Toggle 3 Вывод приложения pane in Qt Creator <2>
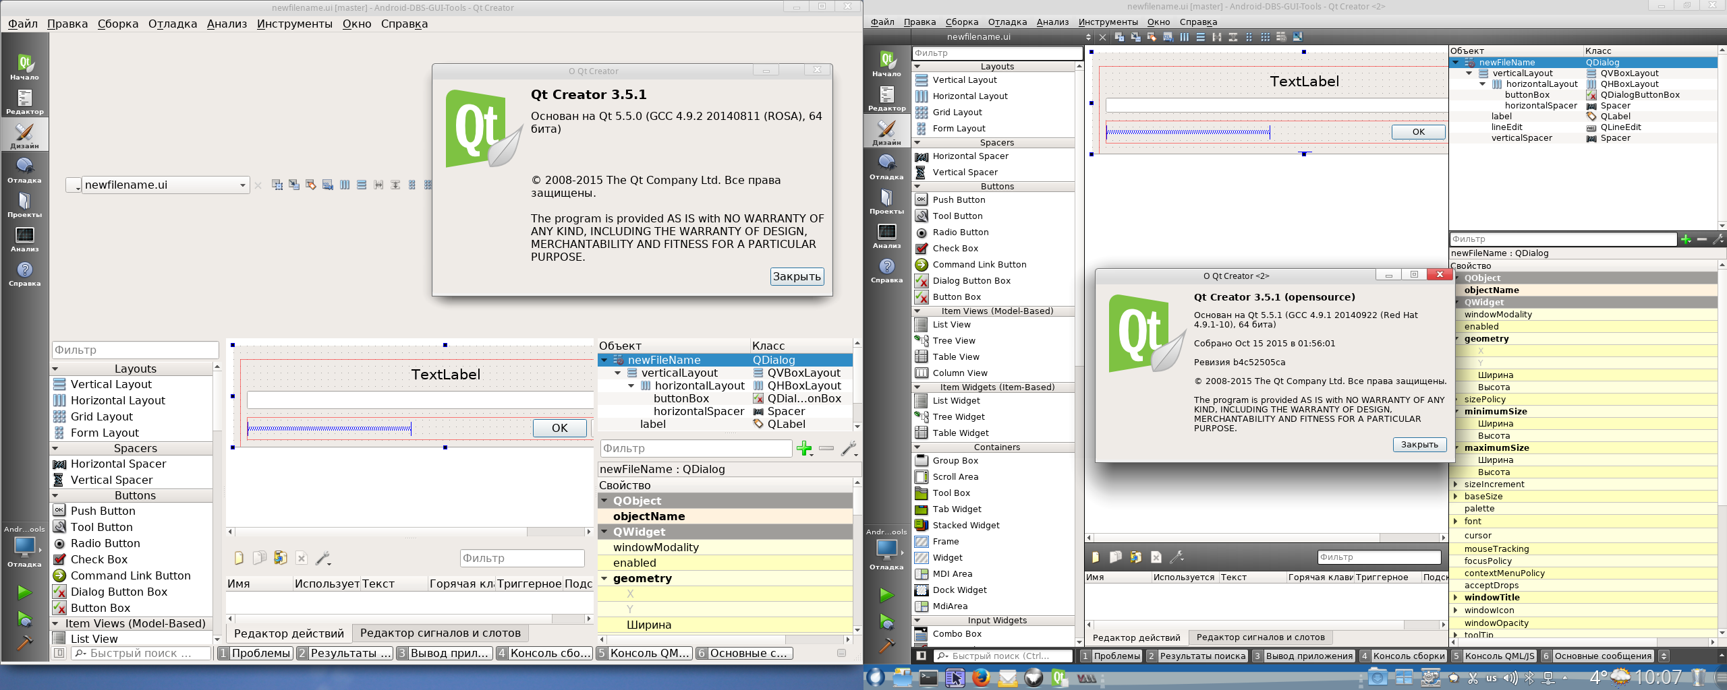1727x690 pixels. click(1304, 656)
